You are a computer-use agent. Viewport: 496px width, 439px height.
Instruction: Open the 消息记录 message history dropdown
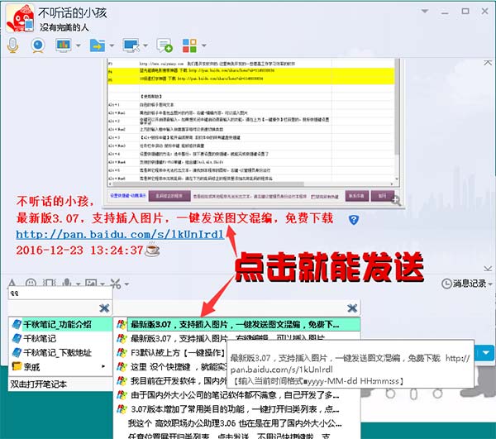(x=467, y=284)
